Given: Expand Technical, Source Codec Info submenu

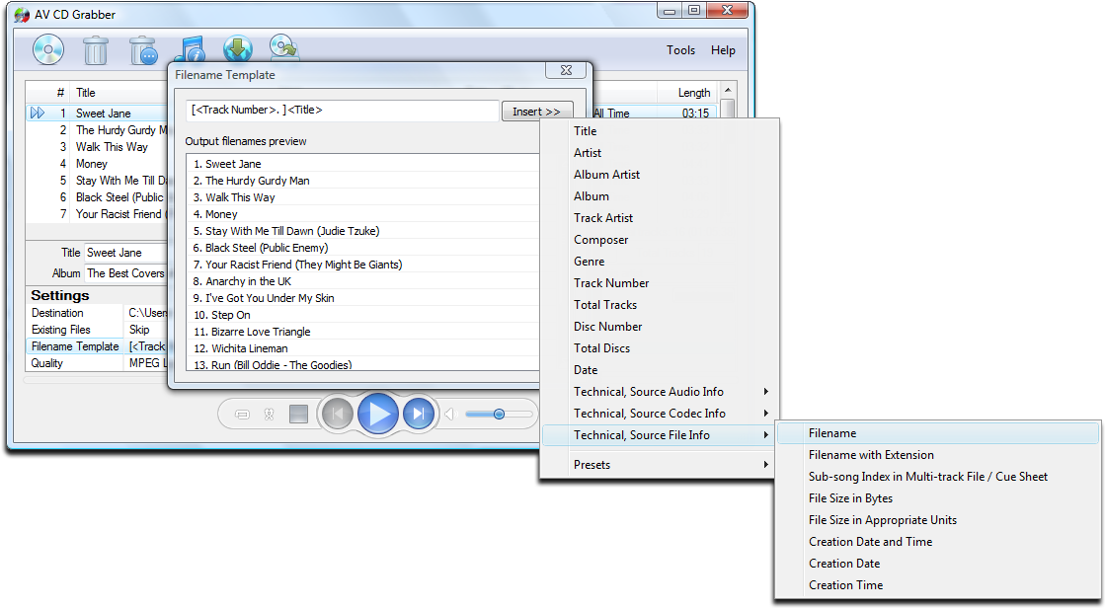Looking at the screenshot, I should click(x=659, y=414).
